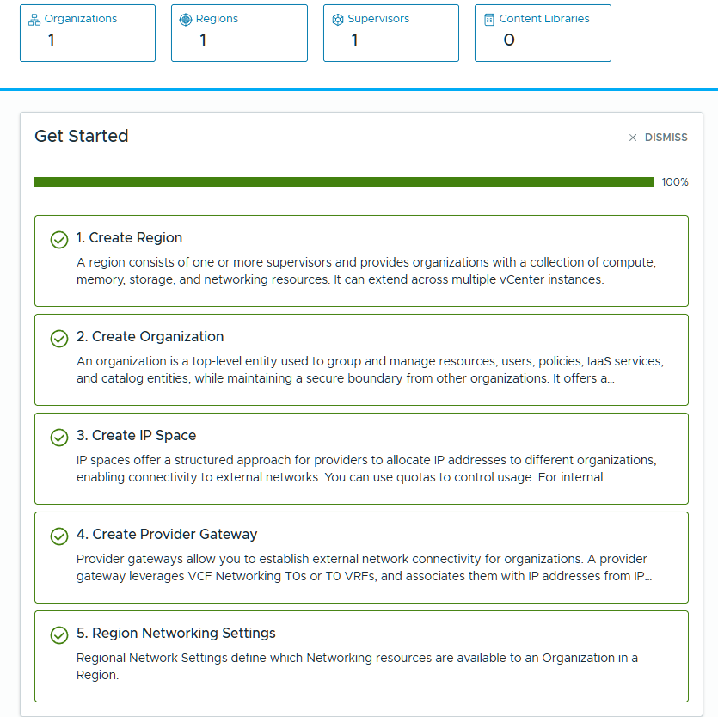The height and width of the screenshot is (717, 718).
Task: Open the Regions summary card
Action: 239,33
